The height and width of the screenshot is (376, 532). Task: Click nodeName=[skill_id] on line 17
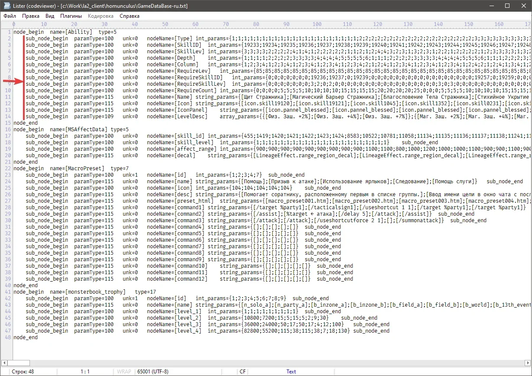[x=176, y=136]
